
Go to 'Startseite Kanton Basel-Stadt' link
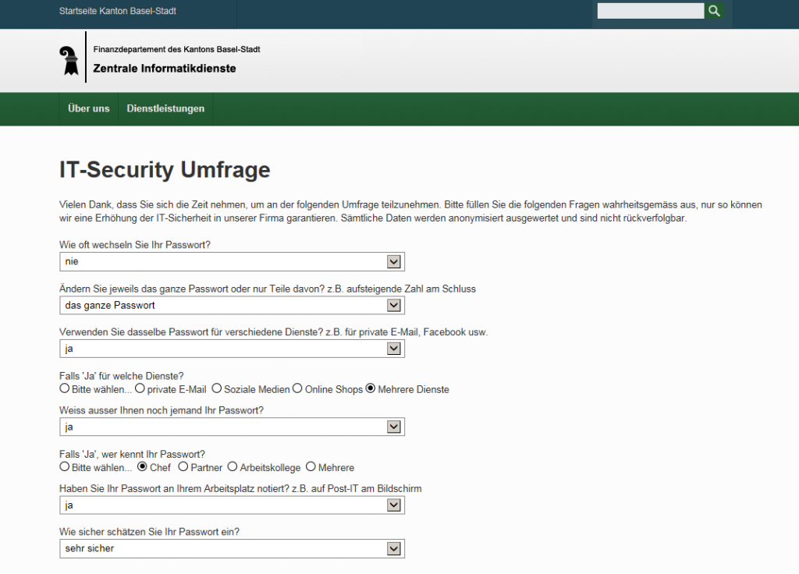click(118, 11)
